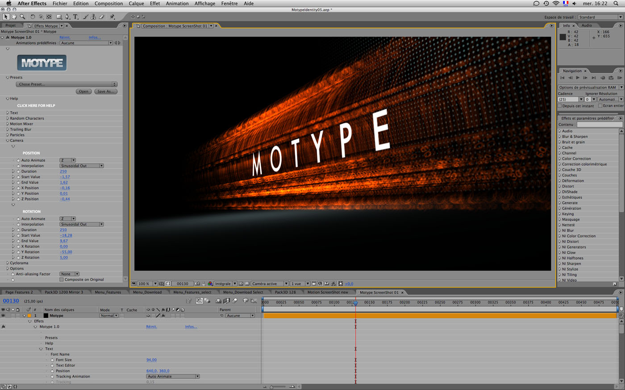Select the Rectangle mask tool
Image resolution: width=625 pixels, height=390 pixels.
[59, 17]
